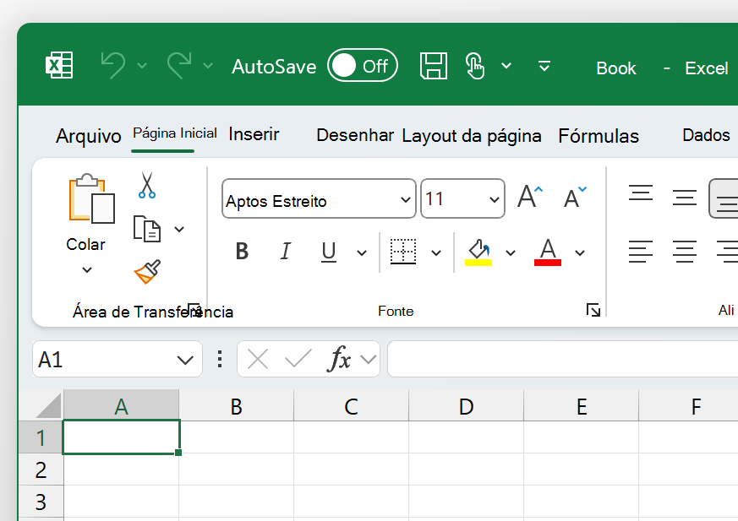Click the formula bar vertical dots handle
738x521 pixels.
(220, 359)
